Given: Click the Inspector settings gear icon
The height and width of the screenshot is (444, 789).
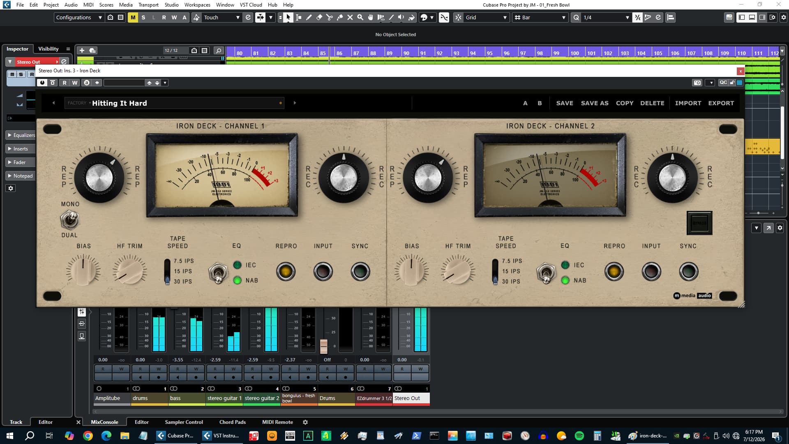Looking at the screenshot, I should tap(11, 188).
